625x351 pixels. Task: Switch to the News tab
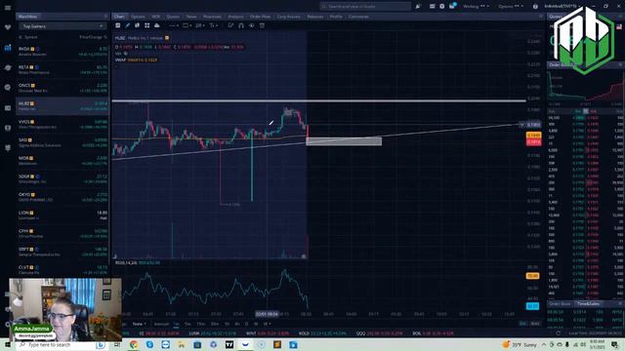(191, 17)
